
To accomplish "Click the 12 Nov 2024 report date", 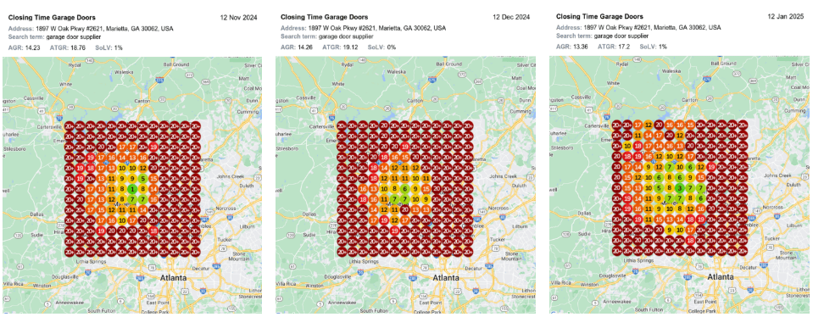I will click(x=237, y=17).
